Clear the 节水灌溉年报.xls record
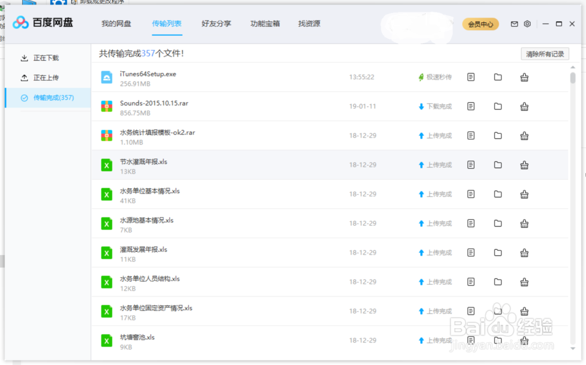This screenshot has width=586, height=365. (x=524, y=165)
